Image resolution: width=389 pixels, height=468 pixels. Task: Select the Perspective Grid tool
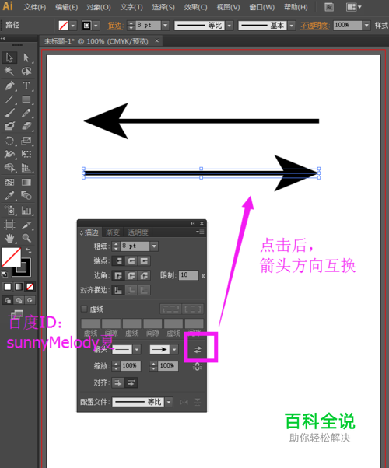coord(26,168)
